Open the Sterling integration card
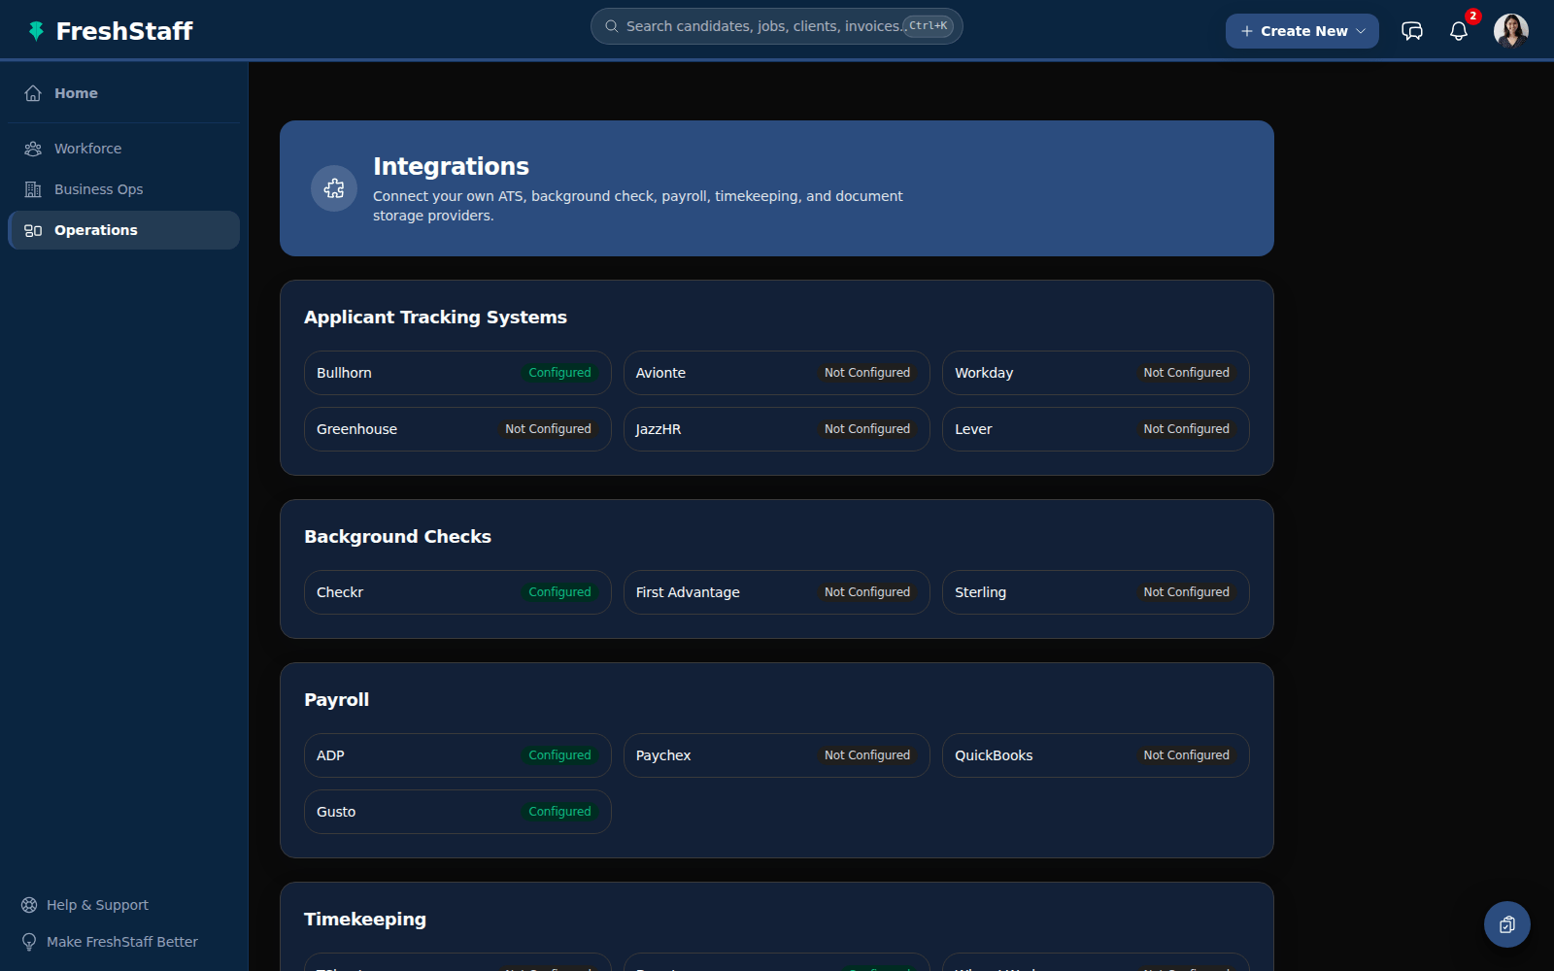The image size is (1554, 971). [1096, 592]
